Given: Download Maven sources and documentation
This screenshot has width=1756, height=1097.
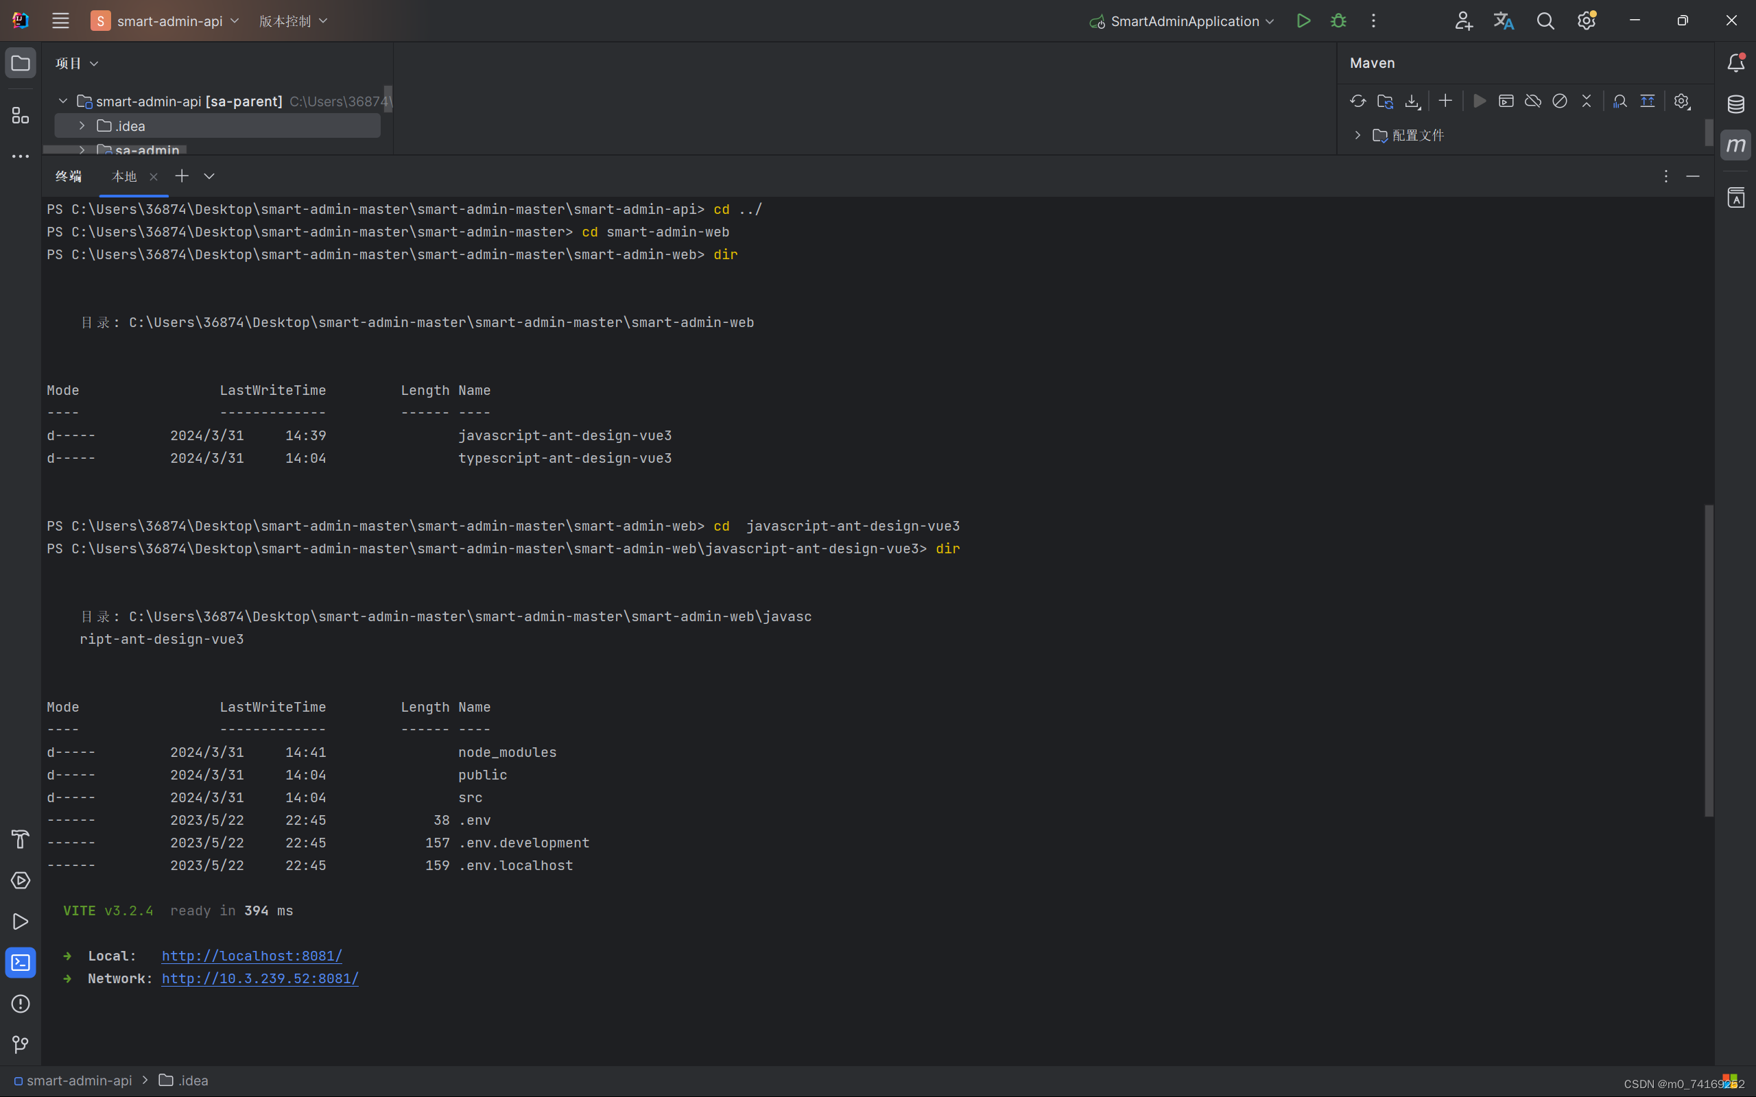Looking at the screenshot, I should [1412, 101].
